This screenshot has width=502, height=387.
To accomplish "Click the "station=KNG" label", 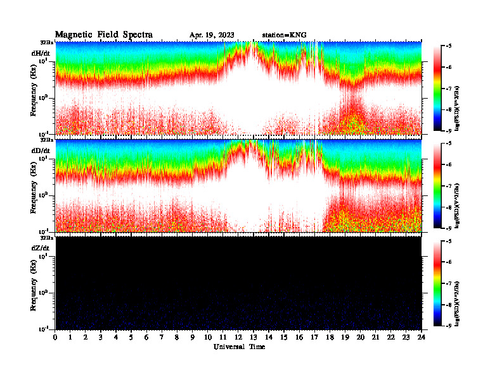I will coord(284,35).
